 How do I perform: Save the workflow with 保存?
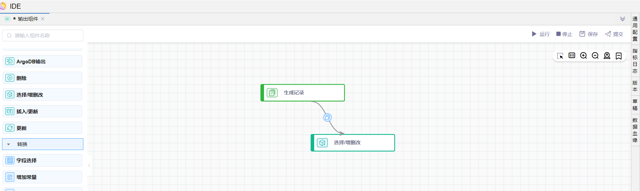[589, 34]
